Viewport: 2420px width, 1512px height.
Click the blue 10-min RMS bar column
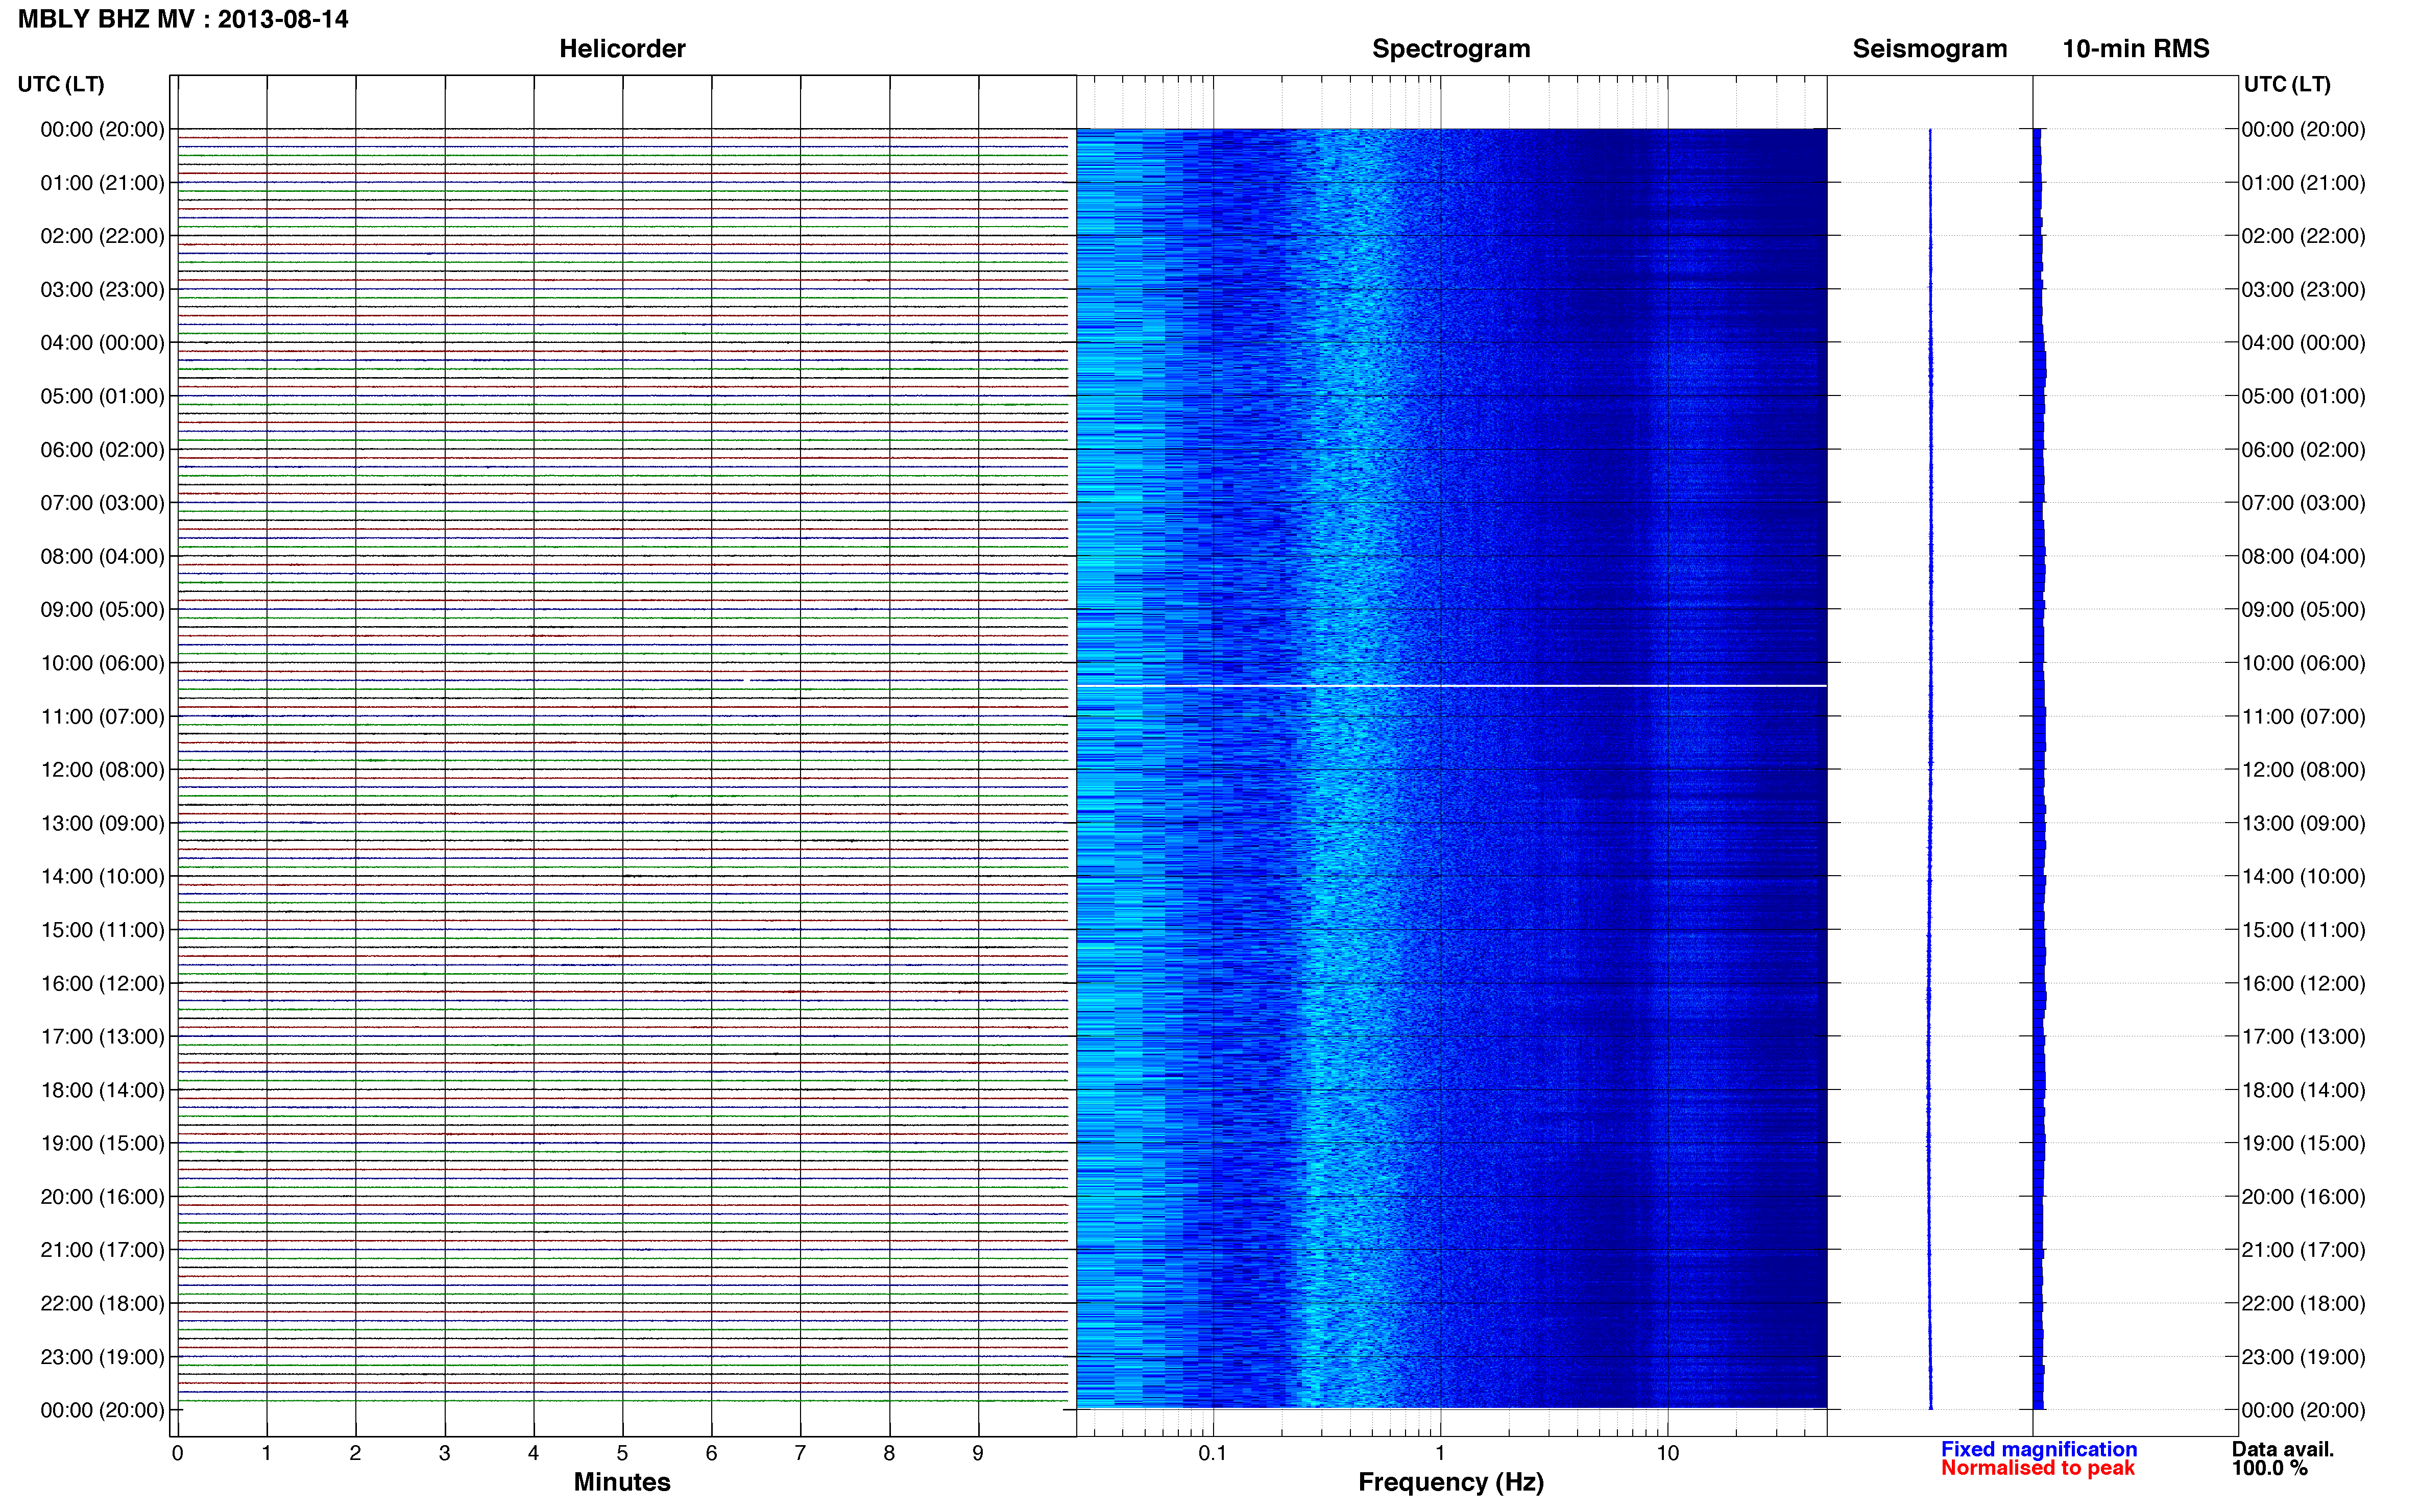(x=2039, y=768)
